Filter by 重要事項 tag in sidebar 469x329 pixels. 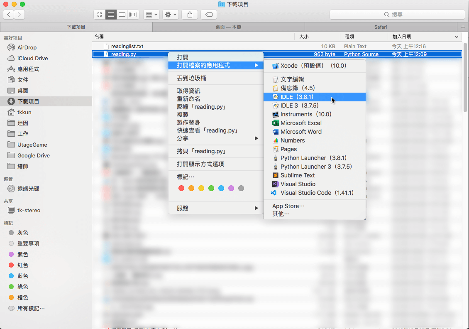[x=28, y=243]
